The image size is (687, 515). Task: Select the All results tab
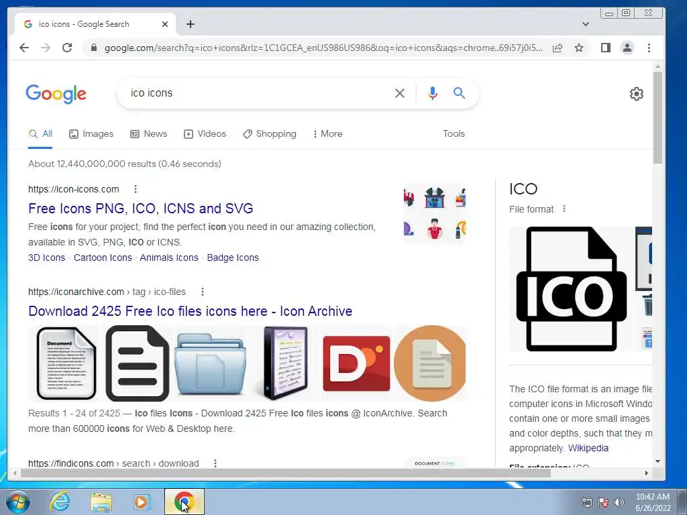40,134
